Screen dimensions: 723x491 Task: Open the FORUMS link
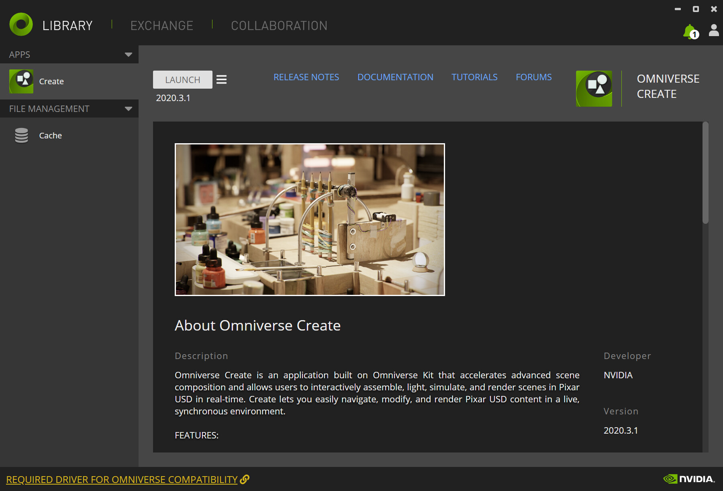click(x=534, y=77)
